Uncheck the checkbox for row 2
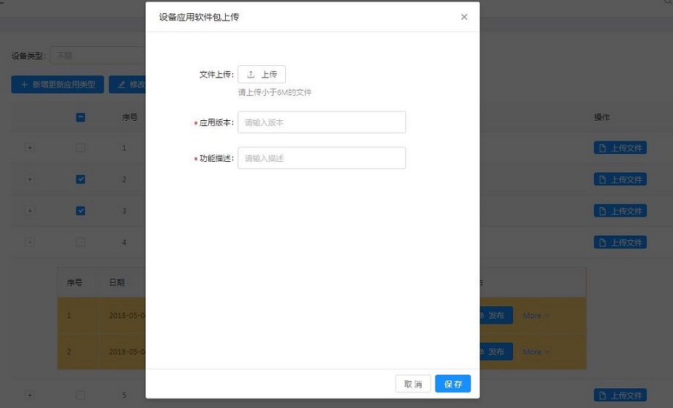Screen dimensions: 673x408 point(80,179)
